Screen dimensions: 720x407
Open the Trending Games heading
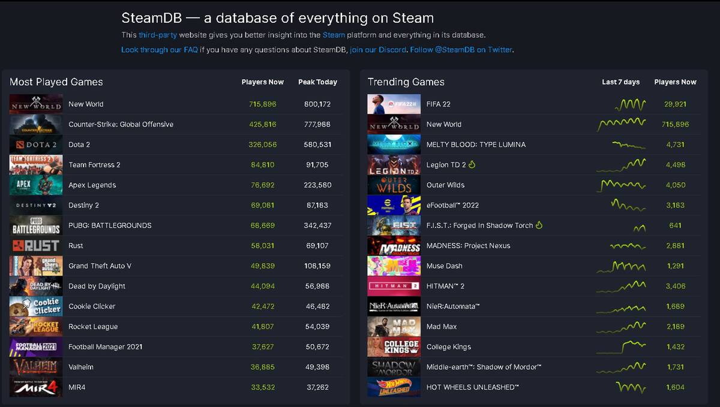(406, 82)
